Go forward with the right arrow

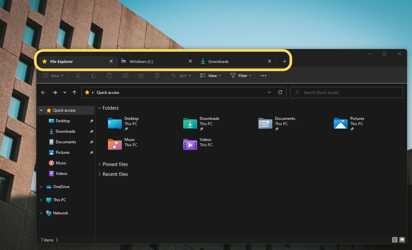click(x=55, y=92)
